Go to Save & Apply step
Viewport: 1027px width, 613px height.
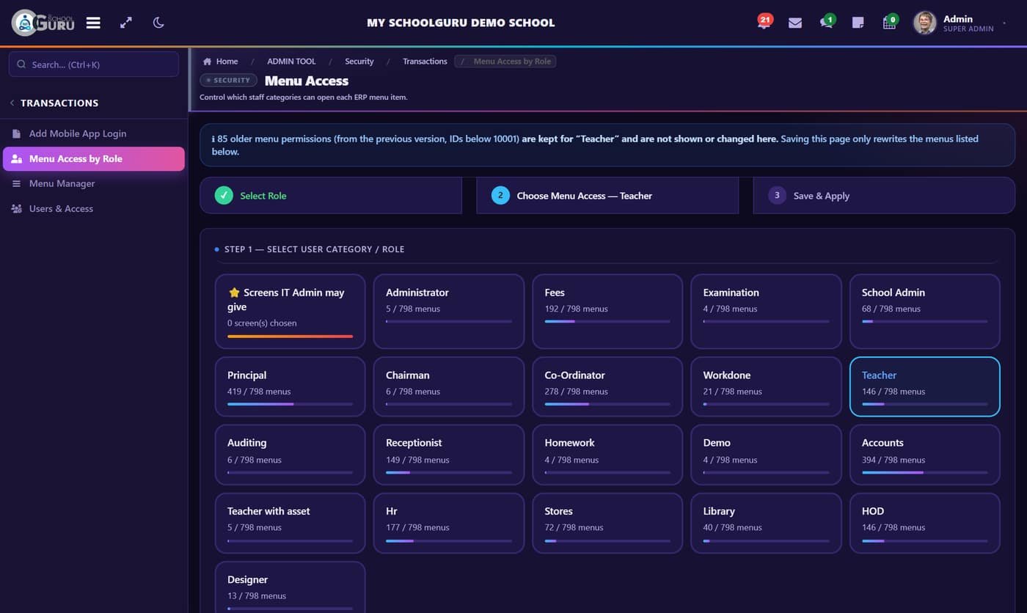pyautogui.click(x=884, y=195)
